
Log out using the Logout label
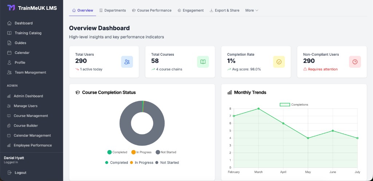pos(20,173)
